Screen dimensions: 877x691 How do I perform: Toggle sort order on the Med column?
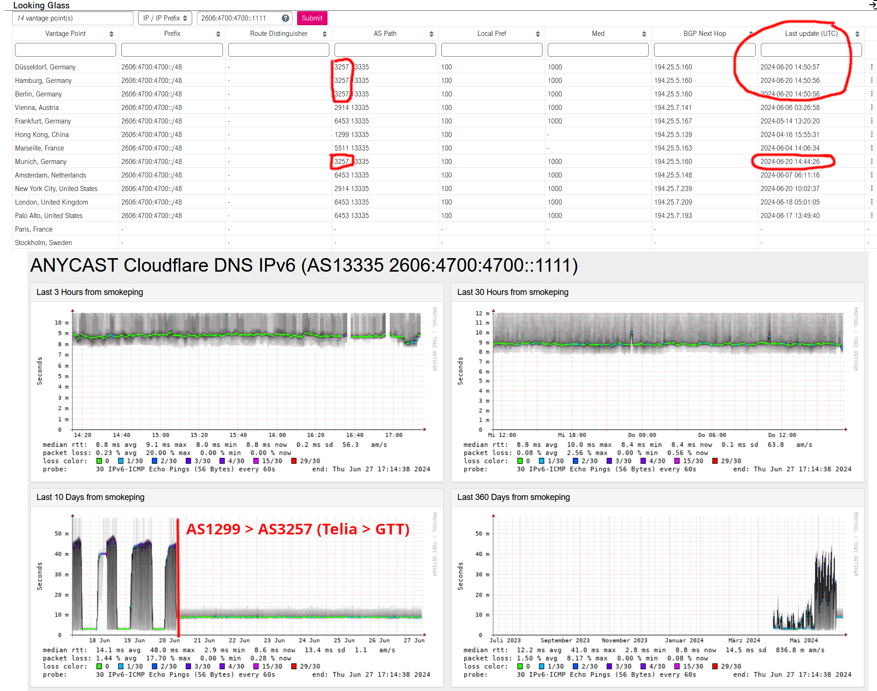[x=644, y=34]
